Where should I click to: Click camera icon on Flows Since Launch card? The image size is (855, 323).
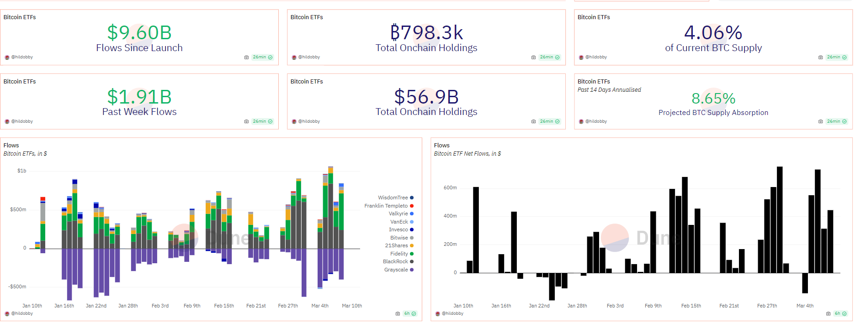coord(246,57)
